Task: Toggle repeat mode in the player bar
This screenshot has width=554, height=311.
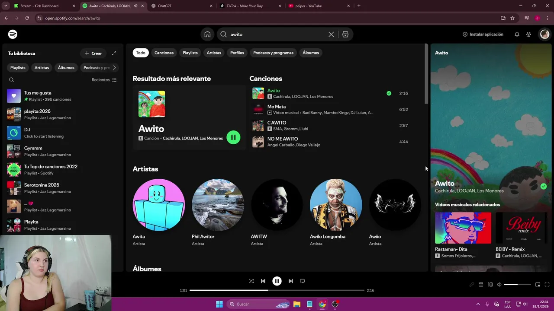Action: pos(303,281)
